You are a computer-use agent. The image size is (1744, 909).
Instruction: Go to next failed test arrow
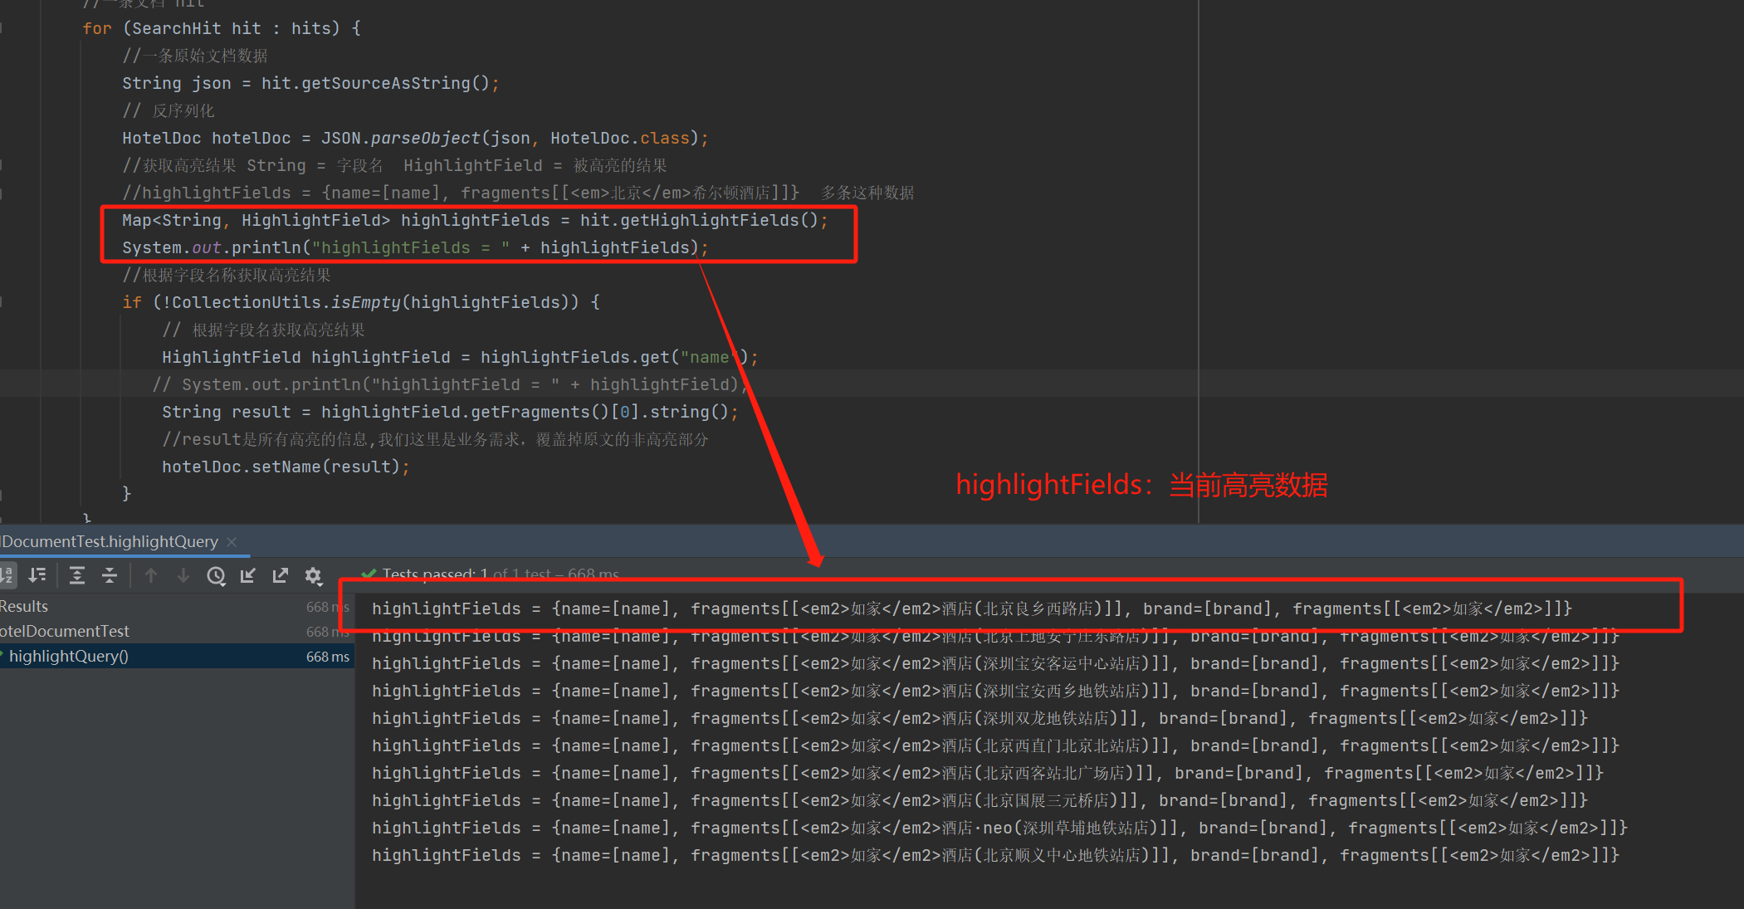pos(183,575)
